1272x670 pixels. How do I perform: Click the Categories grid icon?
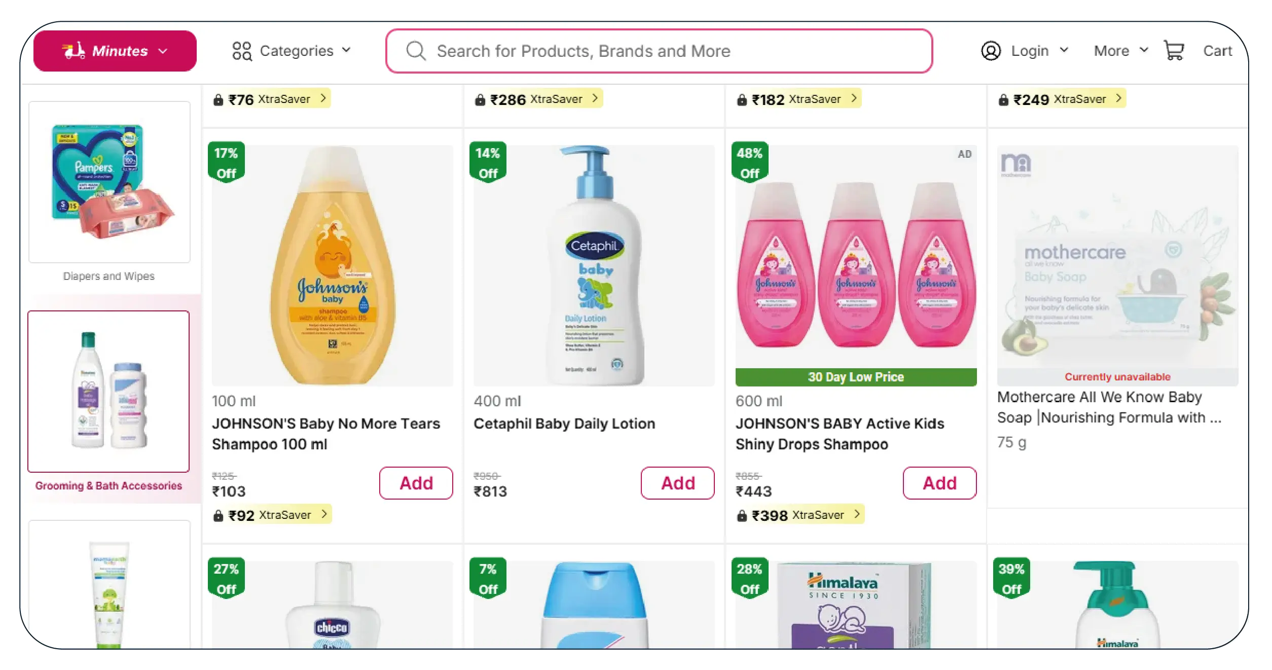242,51
